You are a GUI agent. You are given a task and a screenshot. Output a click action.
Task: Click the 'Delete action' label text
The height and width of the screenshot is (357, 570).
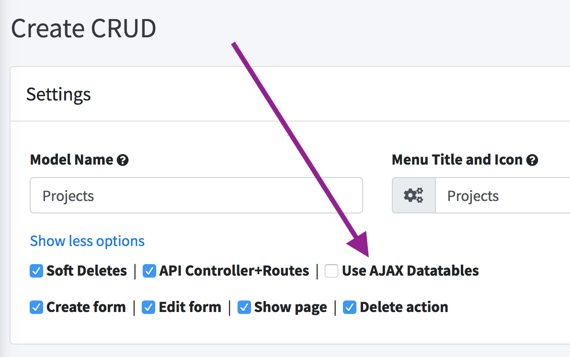pyautogui.click(x=404, y=307)
